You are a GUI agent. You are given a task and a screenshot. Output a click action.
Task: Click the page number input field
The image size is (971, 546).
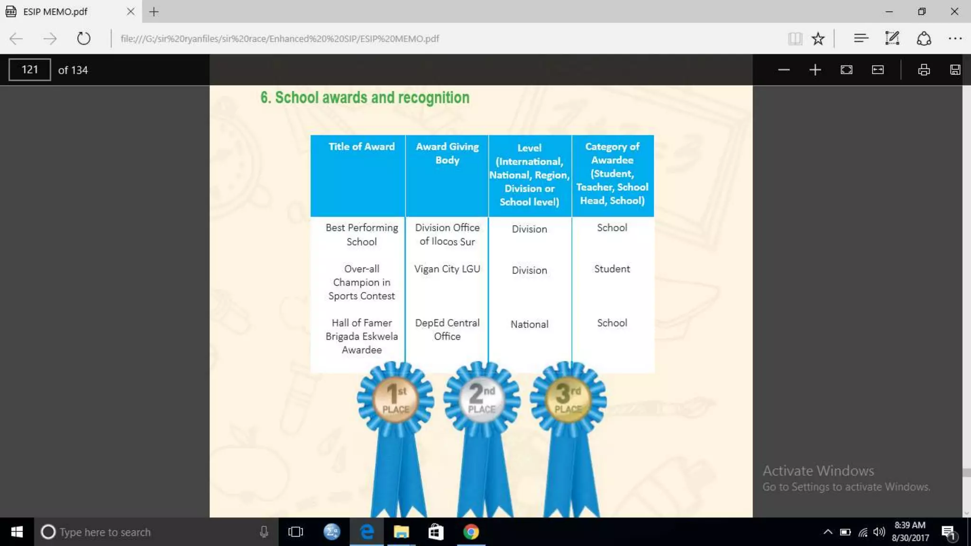click(29, 70)
